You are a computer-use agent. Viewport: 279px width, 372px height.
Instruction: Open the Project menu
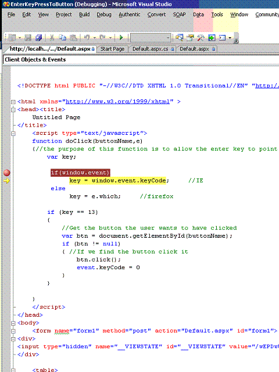click(64, 15)
